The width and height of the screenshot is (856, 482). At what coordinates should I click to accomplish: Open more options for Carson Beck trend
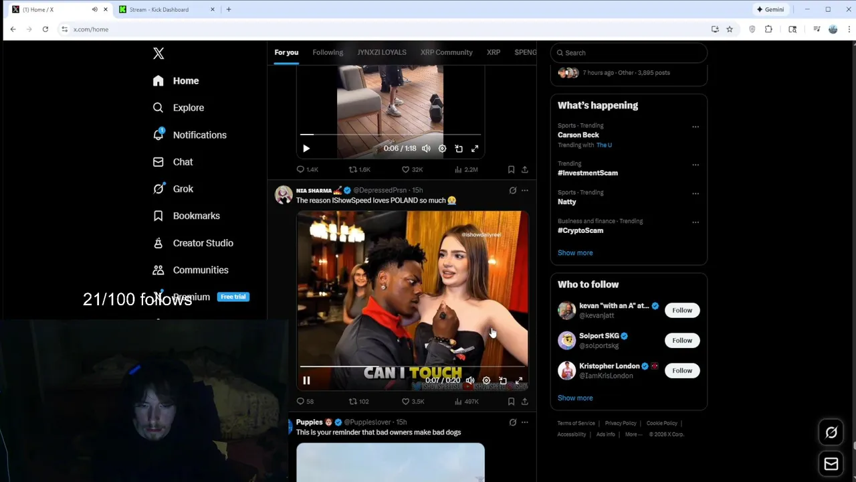pyautogui.click(x=695, y=127)
